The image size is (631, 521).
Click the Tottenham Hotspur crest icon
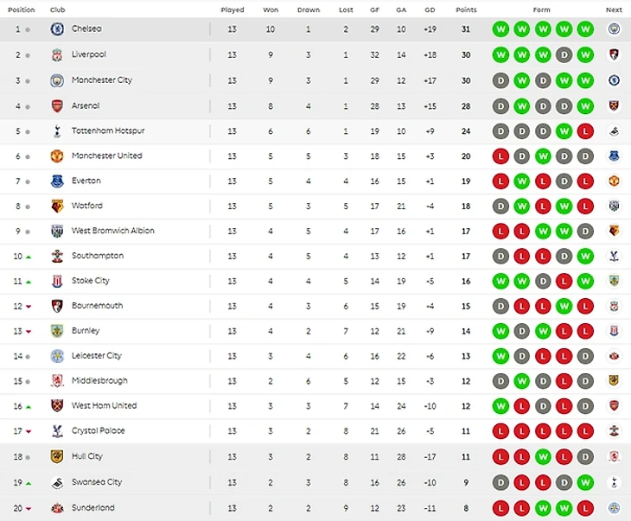tap(57, 131)
